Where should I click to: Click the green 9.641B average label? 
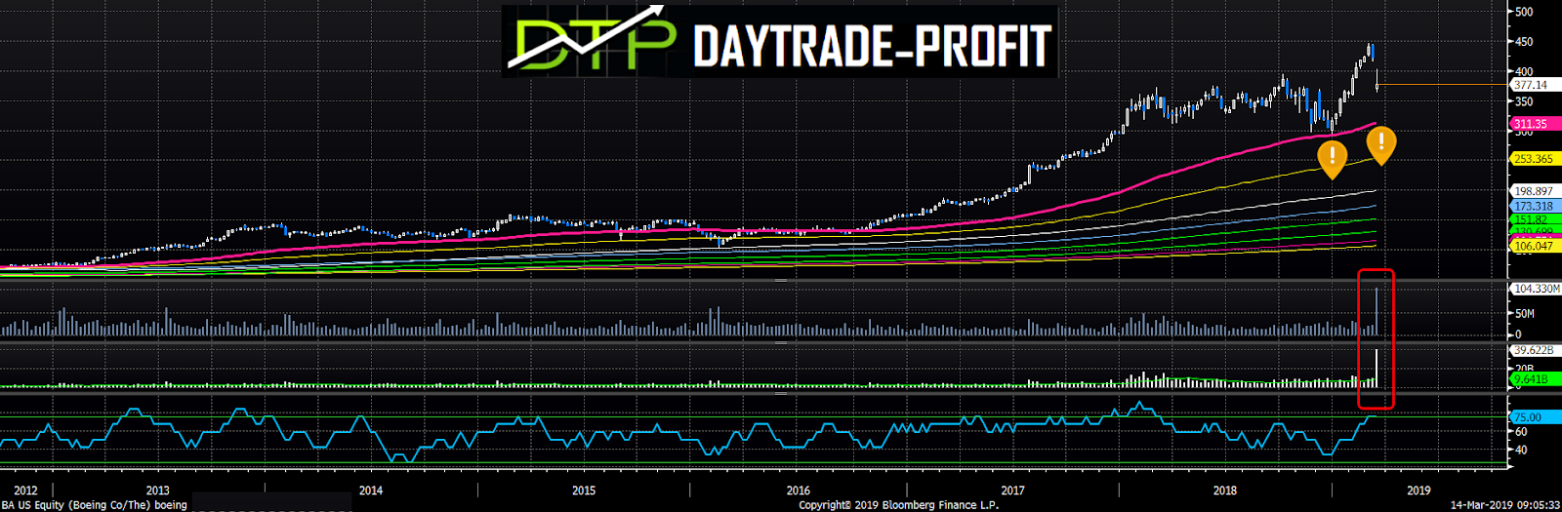click(x=1535, y=378)
